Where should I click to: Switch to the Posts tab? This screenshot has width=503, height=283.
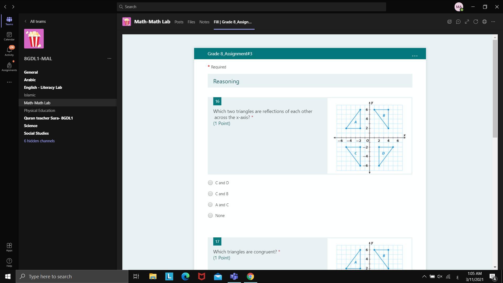[x=179, y=22]
